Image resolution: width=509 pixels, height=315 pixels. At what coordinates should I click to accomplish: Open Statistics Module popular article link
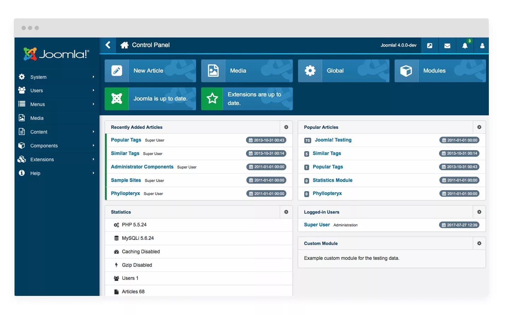(332, 180)
